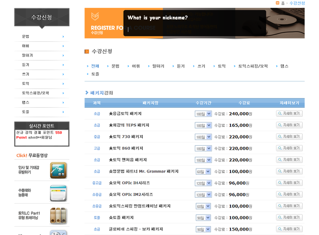
Task: Open the Mr. Grammar 패키지 title
Action: pyautogui.click(x=144, y=171)
